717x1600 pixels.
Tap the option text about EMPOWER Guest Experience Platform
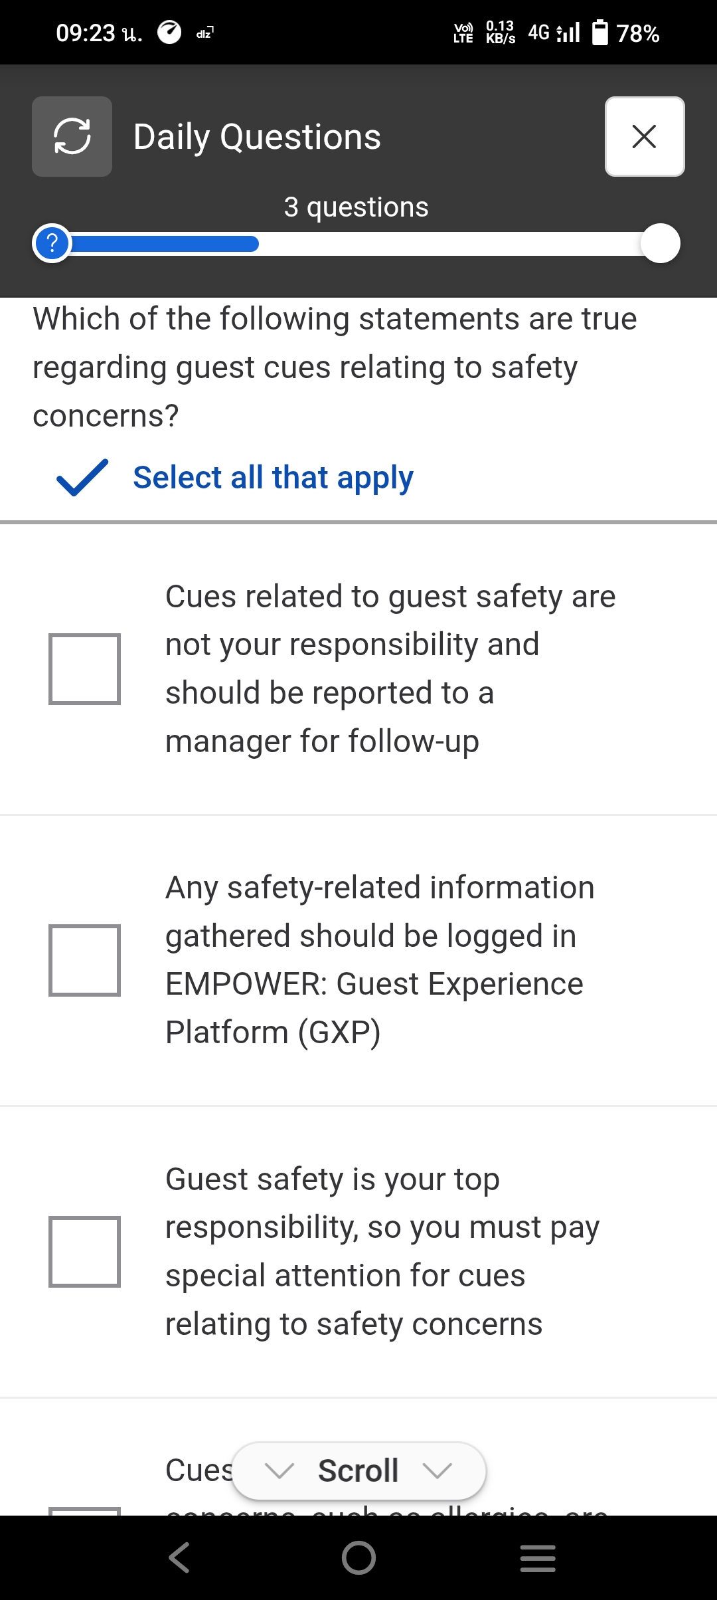pos(375,959)
